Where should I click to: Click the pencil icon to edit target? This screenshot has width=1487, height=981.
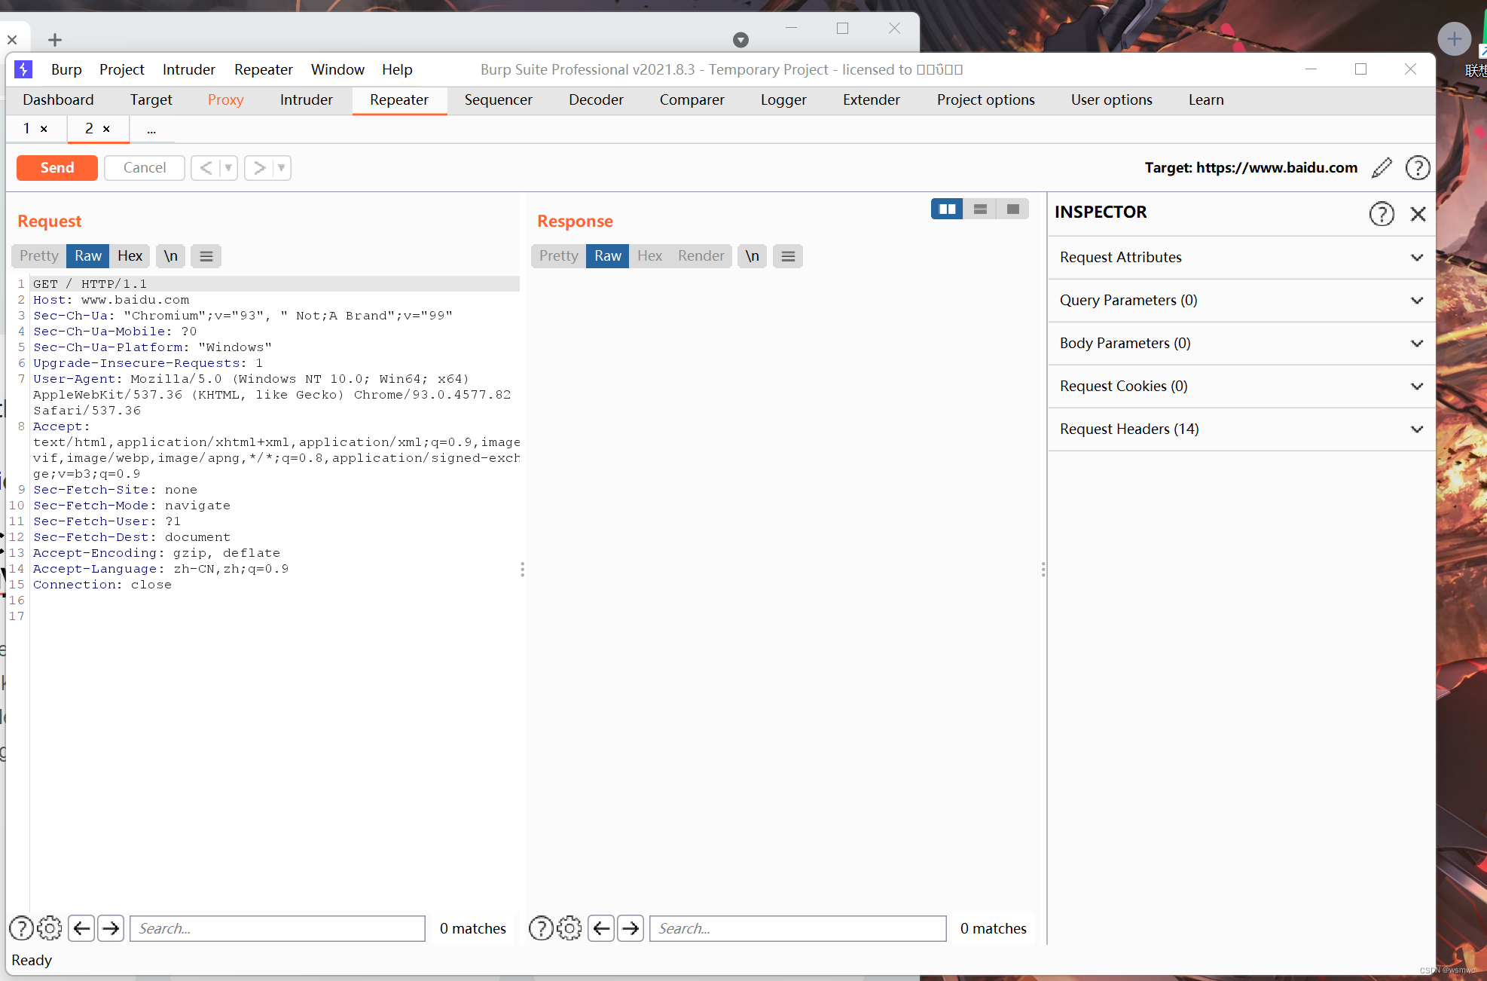[1382, 168]
